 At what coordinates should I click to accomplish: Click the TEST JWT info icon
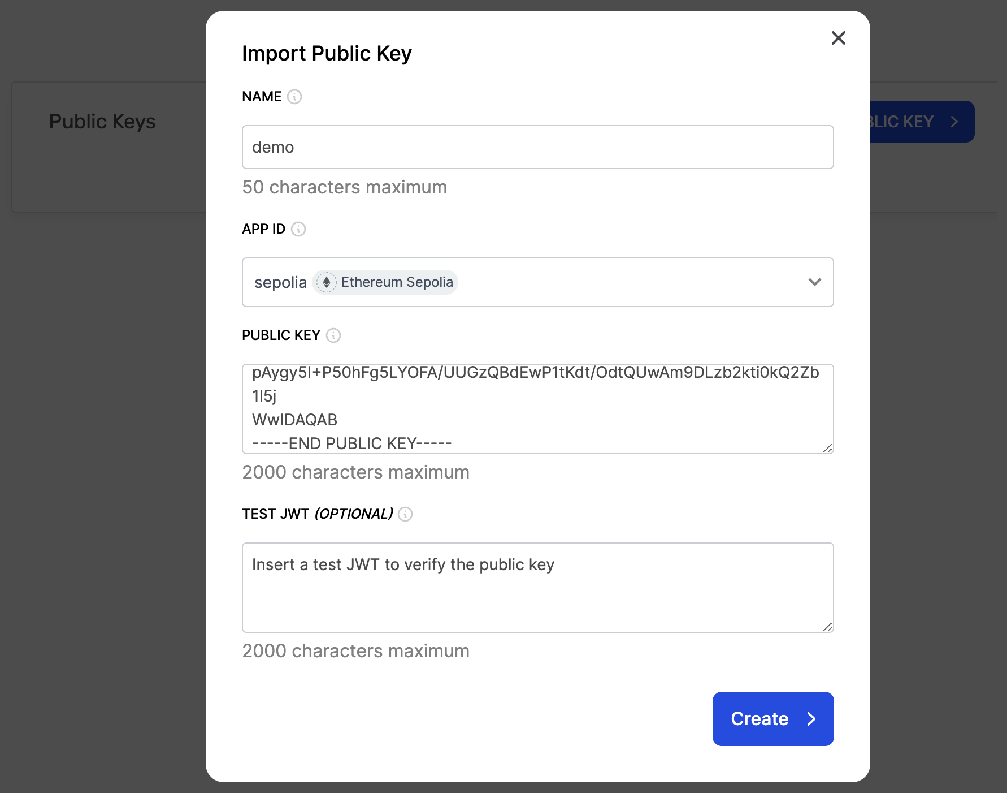(405, 514)
